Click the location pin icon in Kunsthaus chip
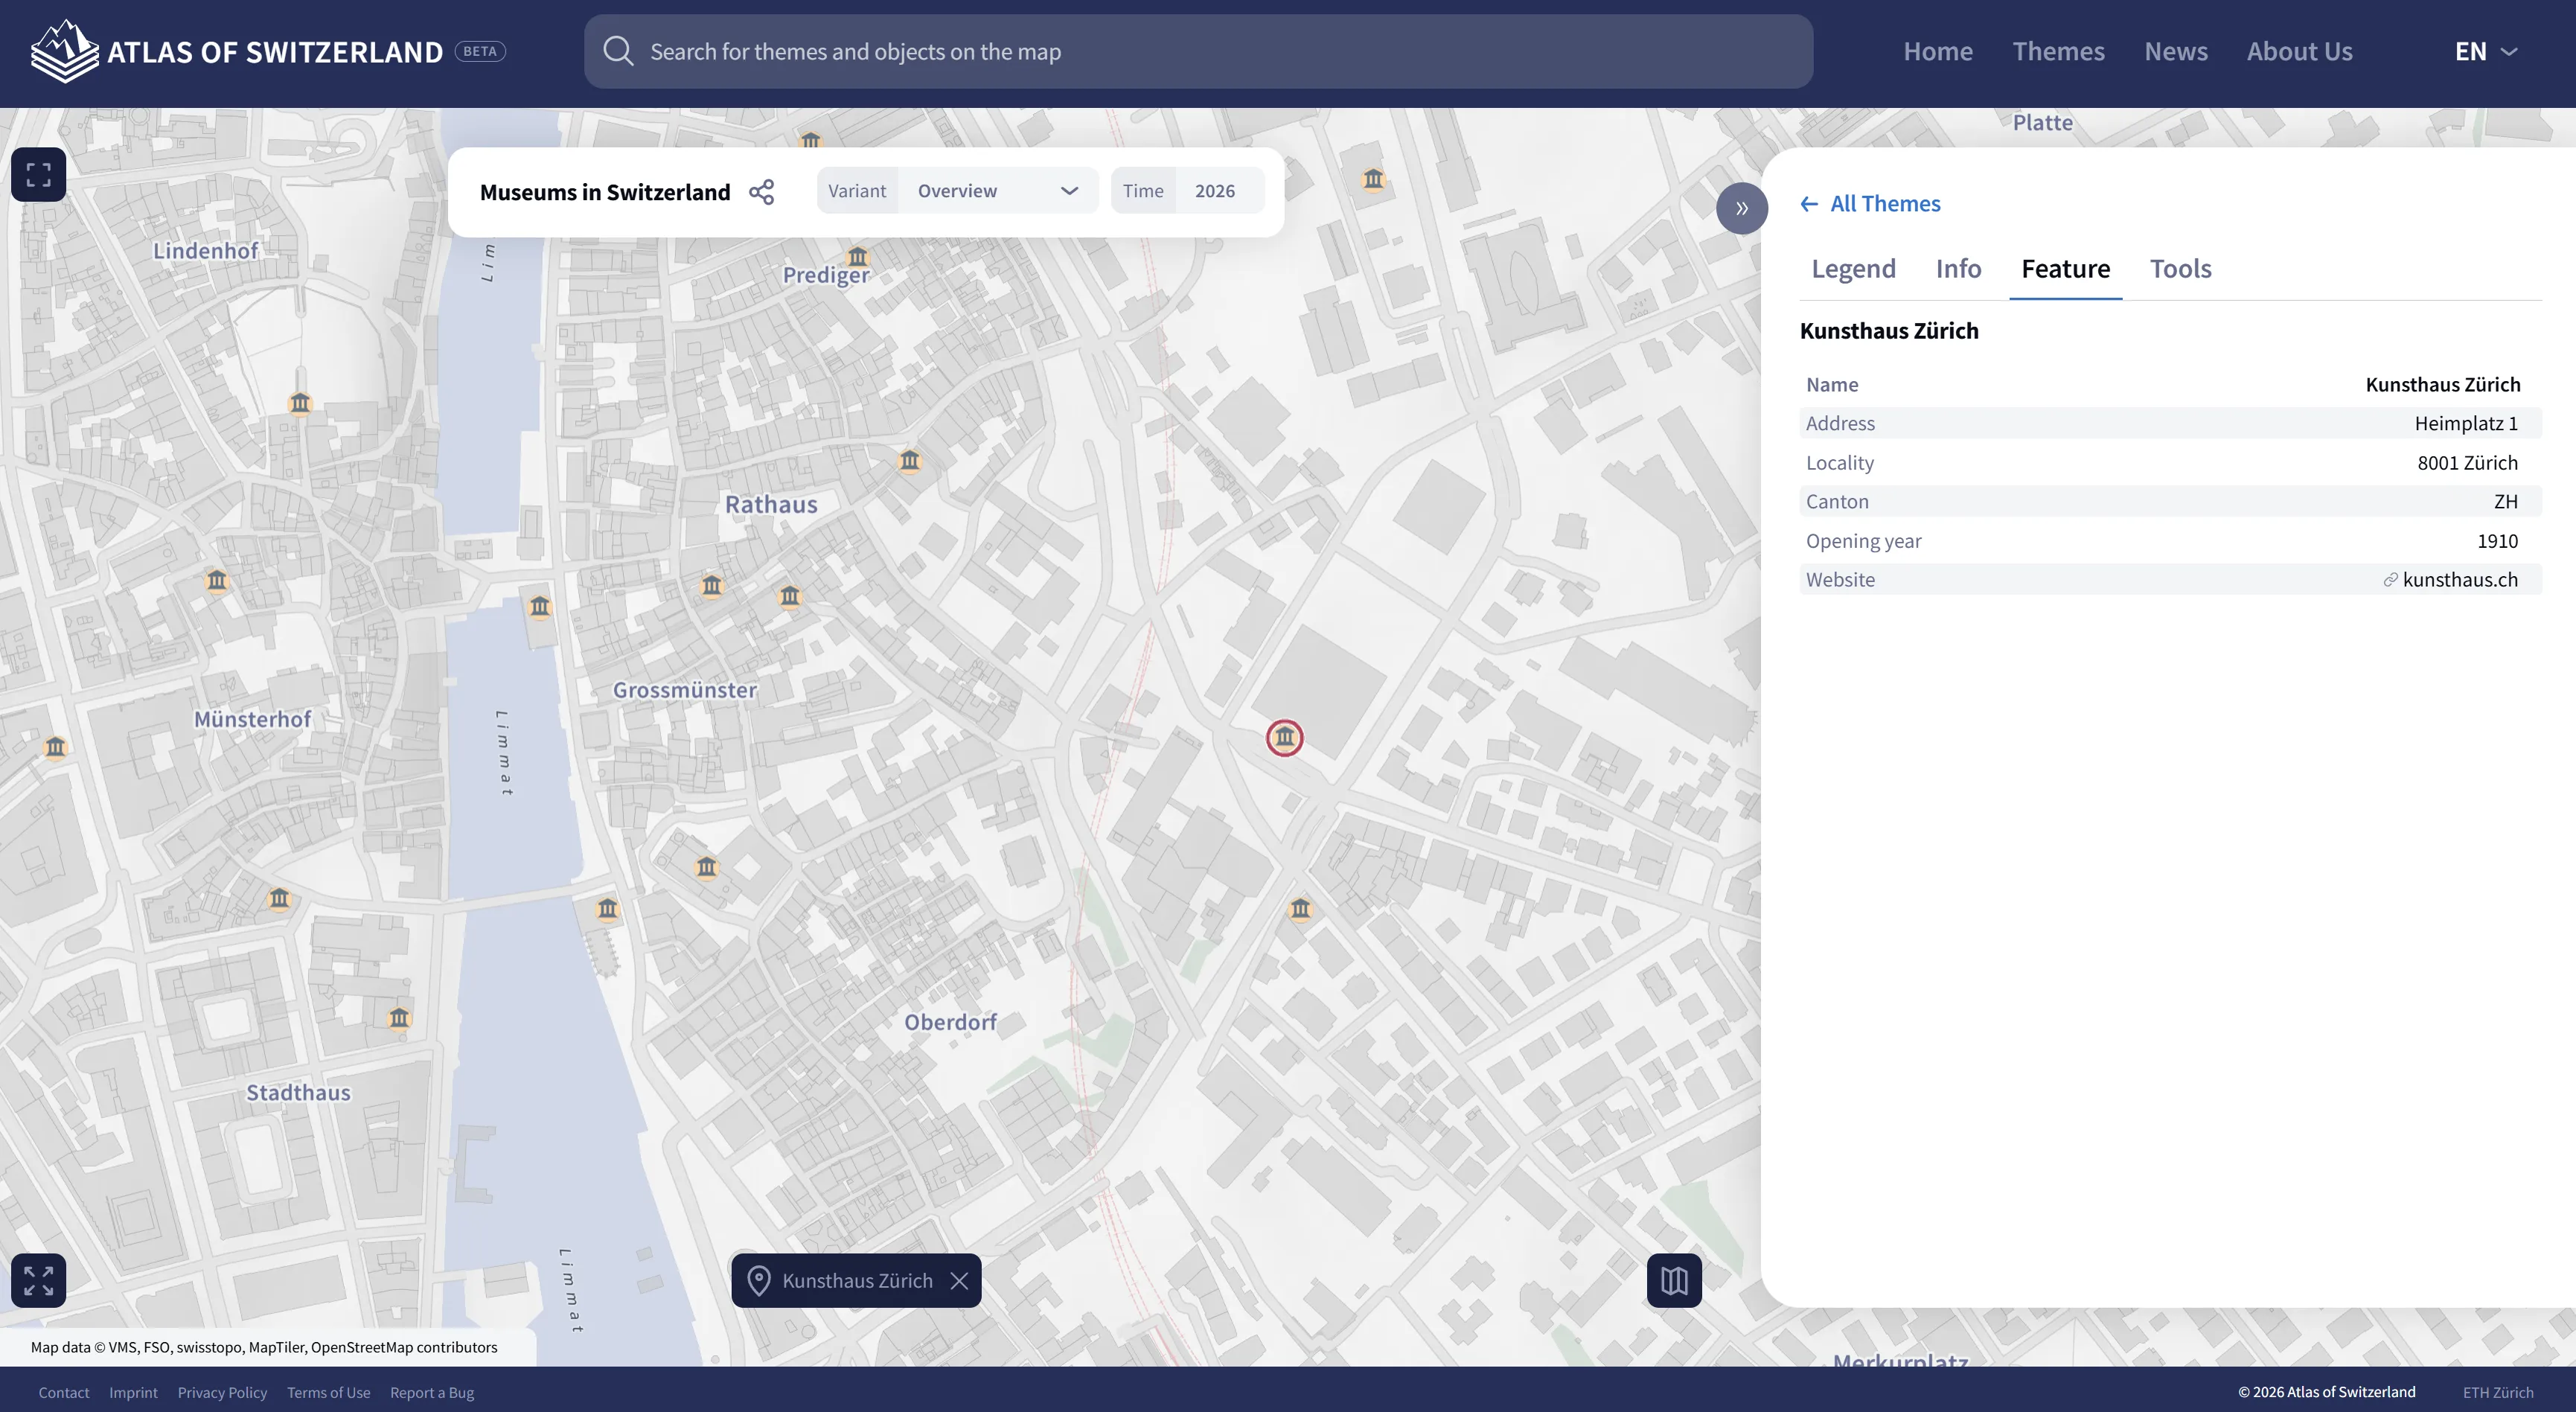The image size is (2576, 1412). 759,1280
